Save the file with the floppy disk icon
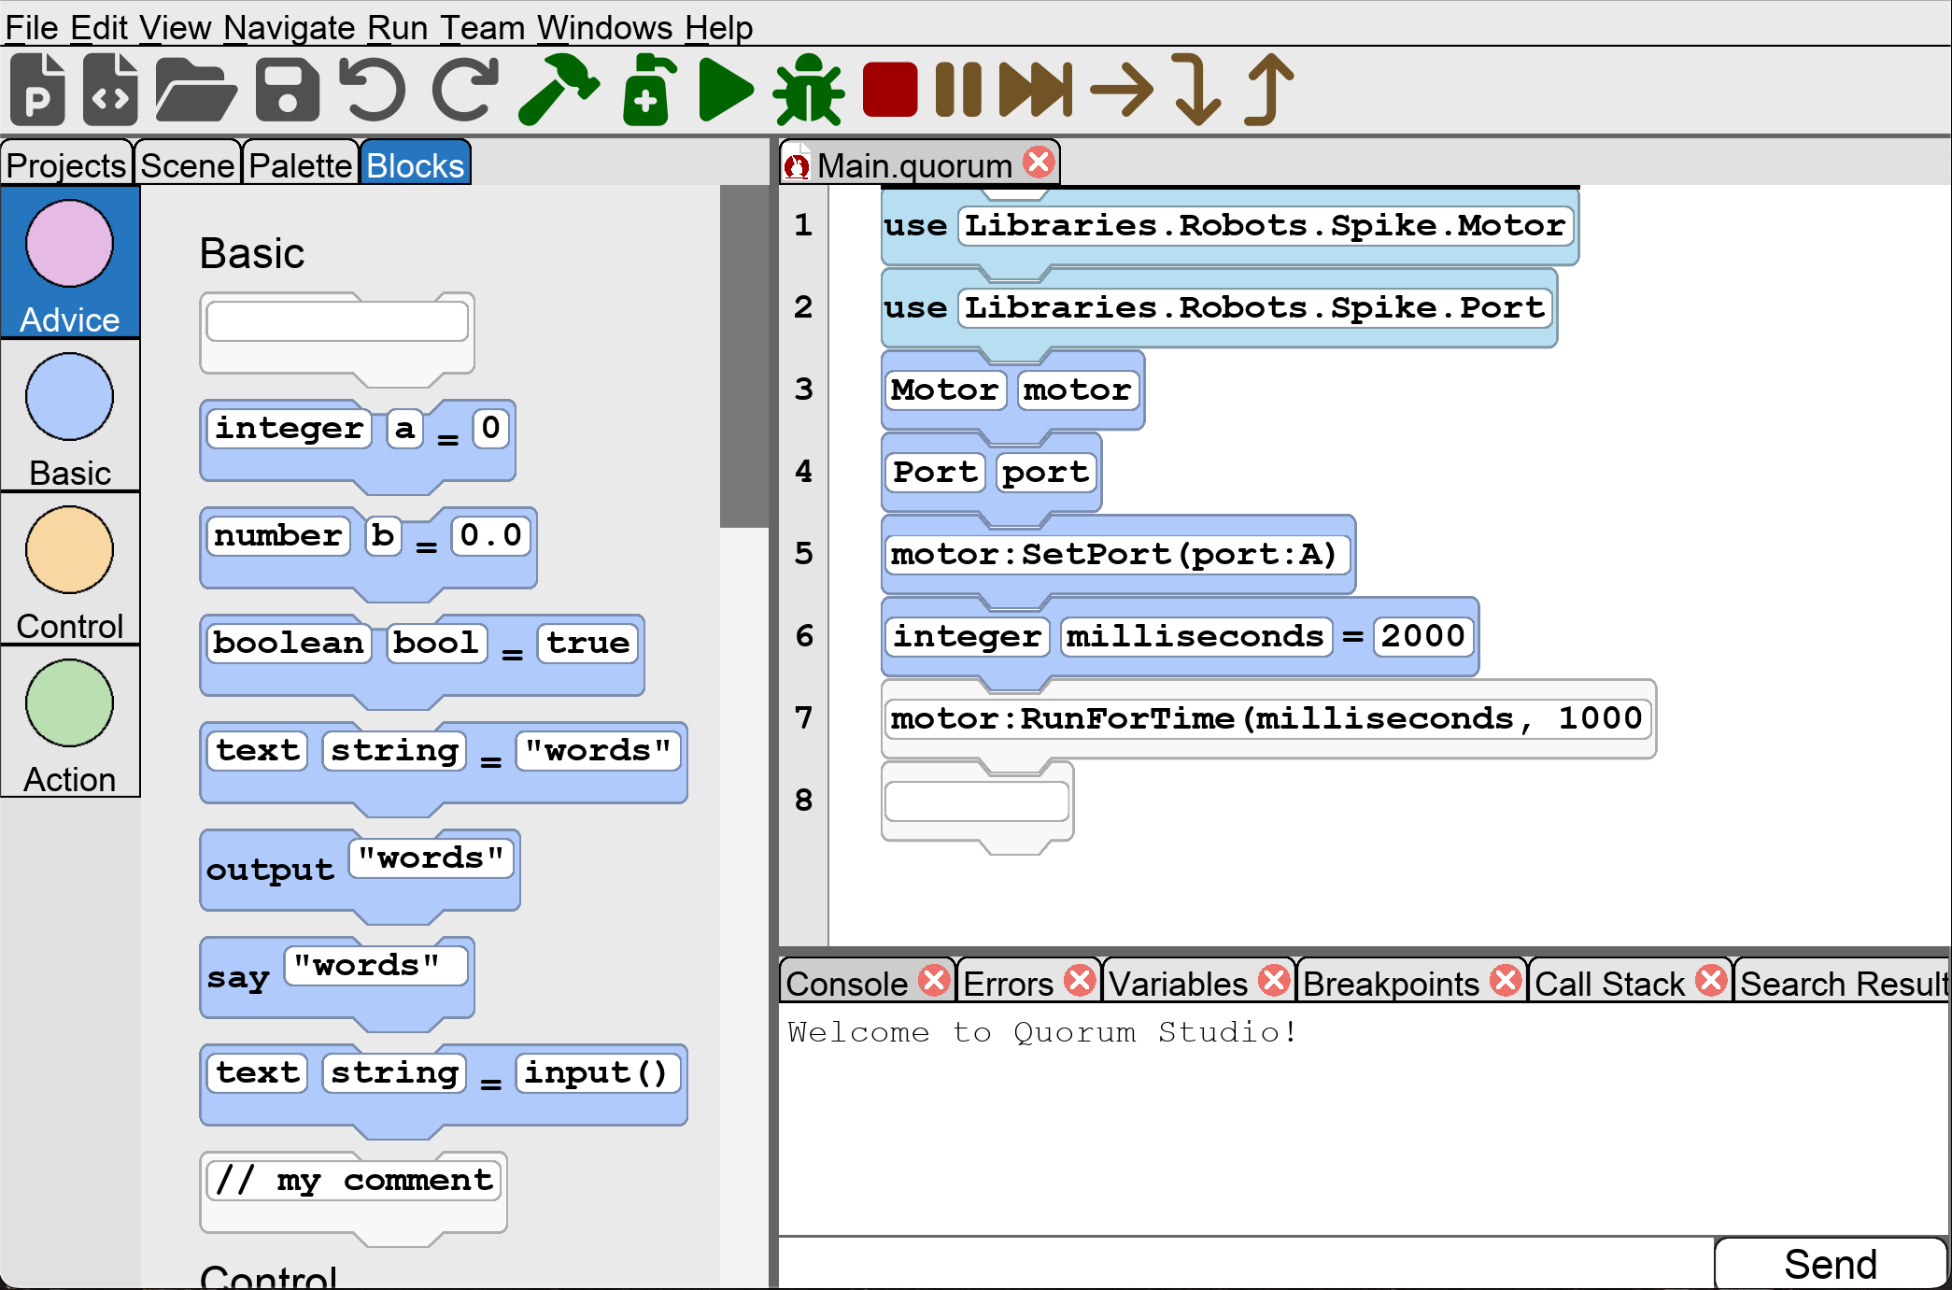 point(287,90)
